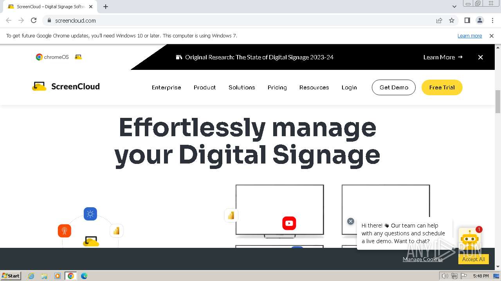Click the orange broadcast antenna app icon
Screen dimensions: 501x281
[65, 231]
